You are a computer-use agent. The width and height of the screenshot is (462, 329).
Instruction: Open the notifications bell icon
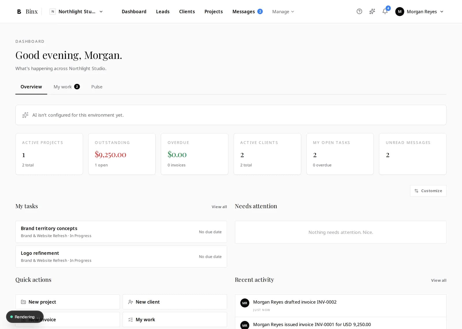click(385, 11)
